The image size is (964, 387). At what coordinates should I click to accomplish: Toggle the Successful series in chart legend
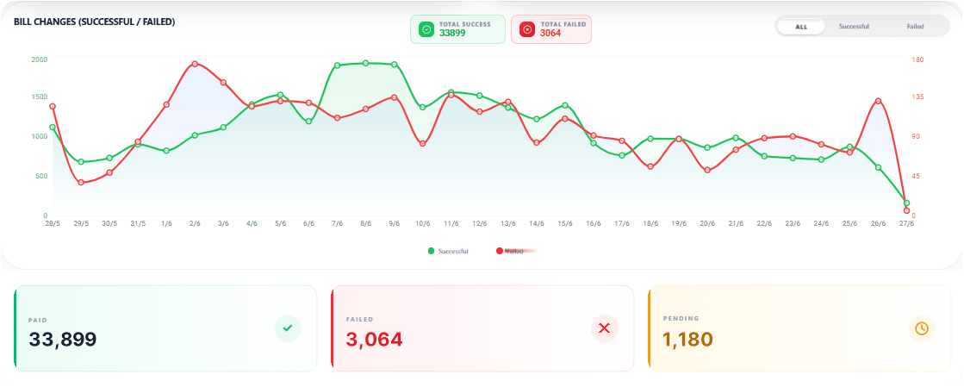[x=448, y=251]
